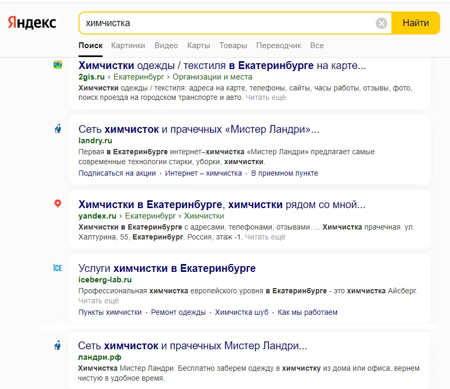450x389 pixels.
Task: Click the red map pin icon beside yandex.ru result
Action: 58,203
